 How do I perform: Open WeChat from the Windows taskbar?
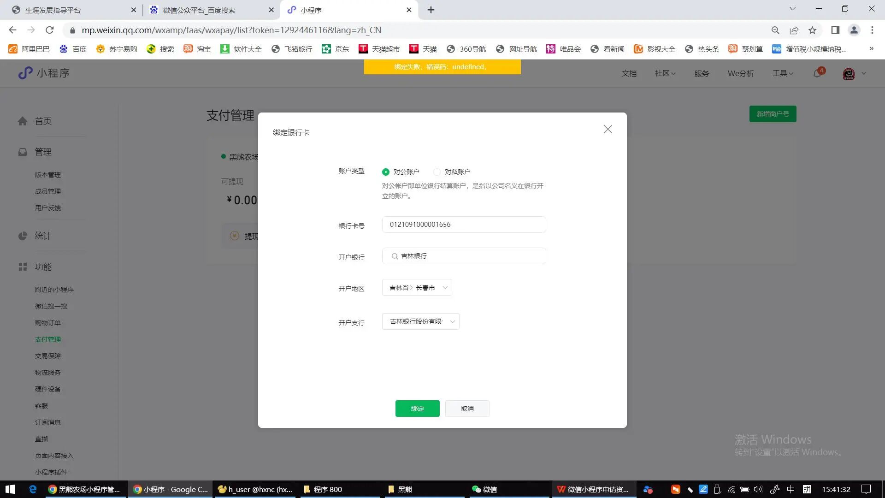[x=484, y=489]
